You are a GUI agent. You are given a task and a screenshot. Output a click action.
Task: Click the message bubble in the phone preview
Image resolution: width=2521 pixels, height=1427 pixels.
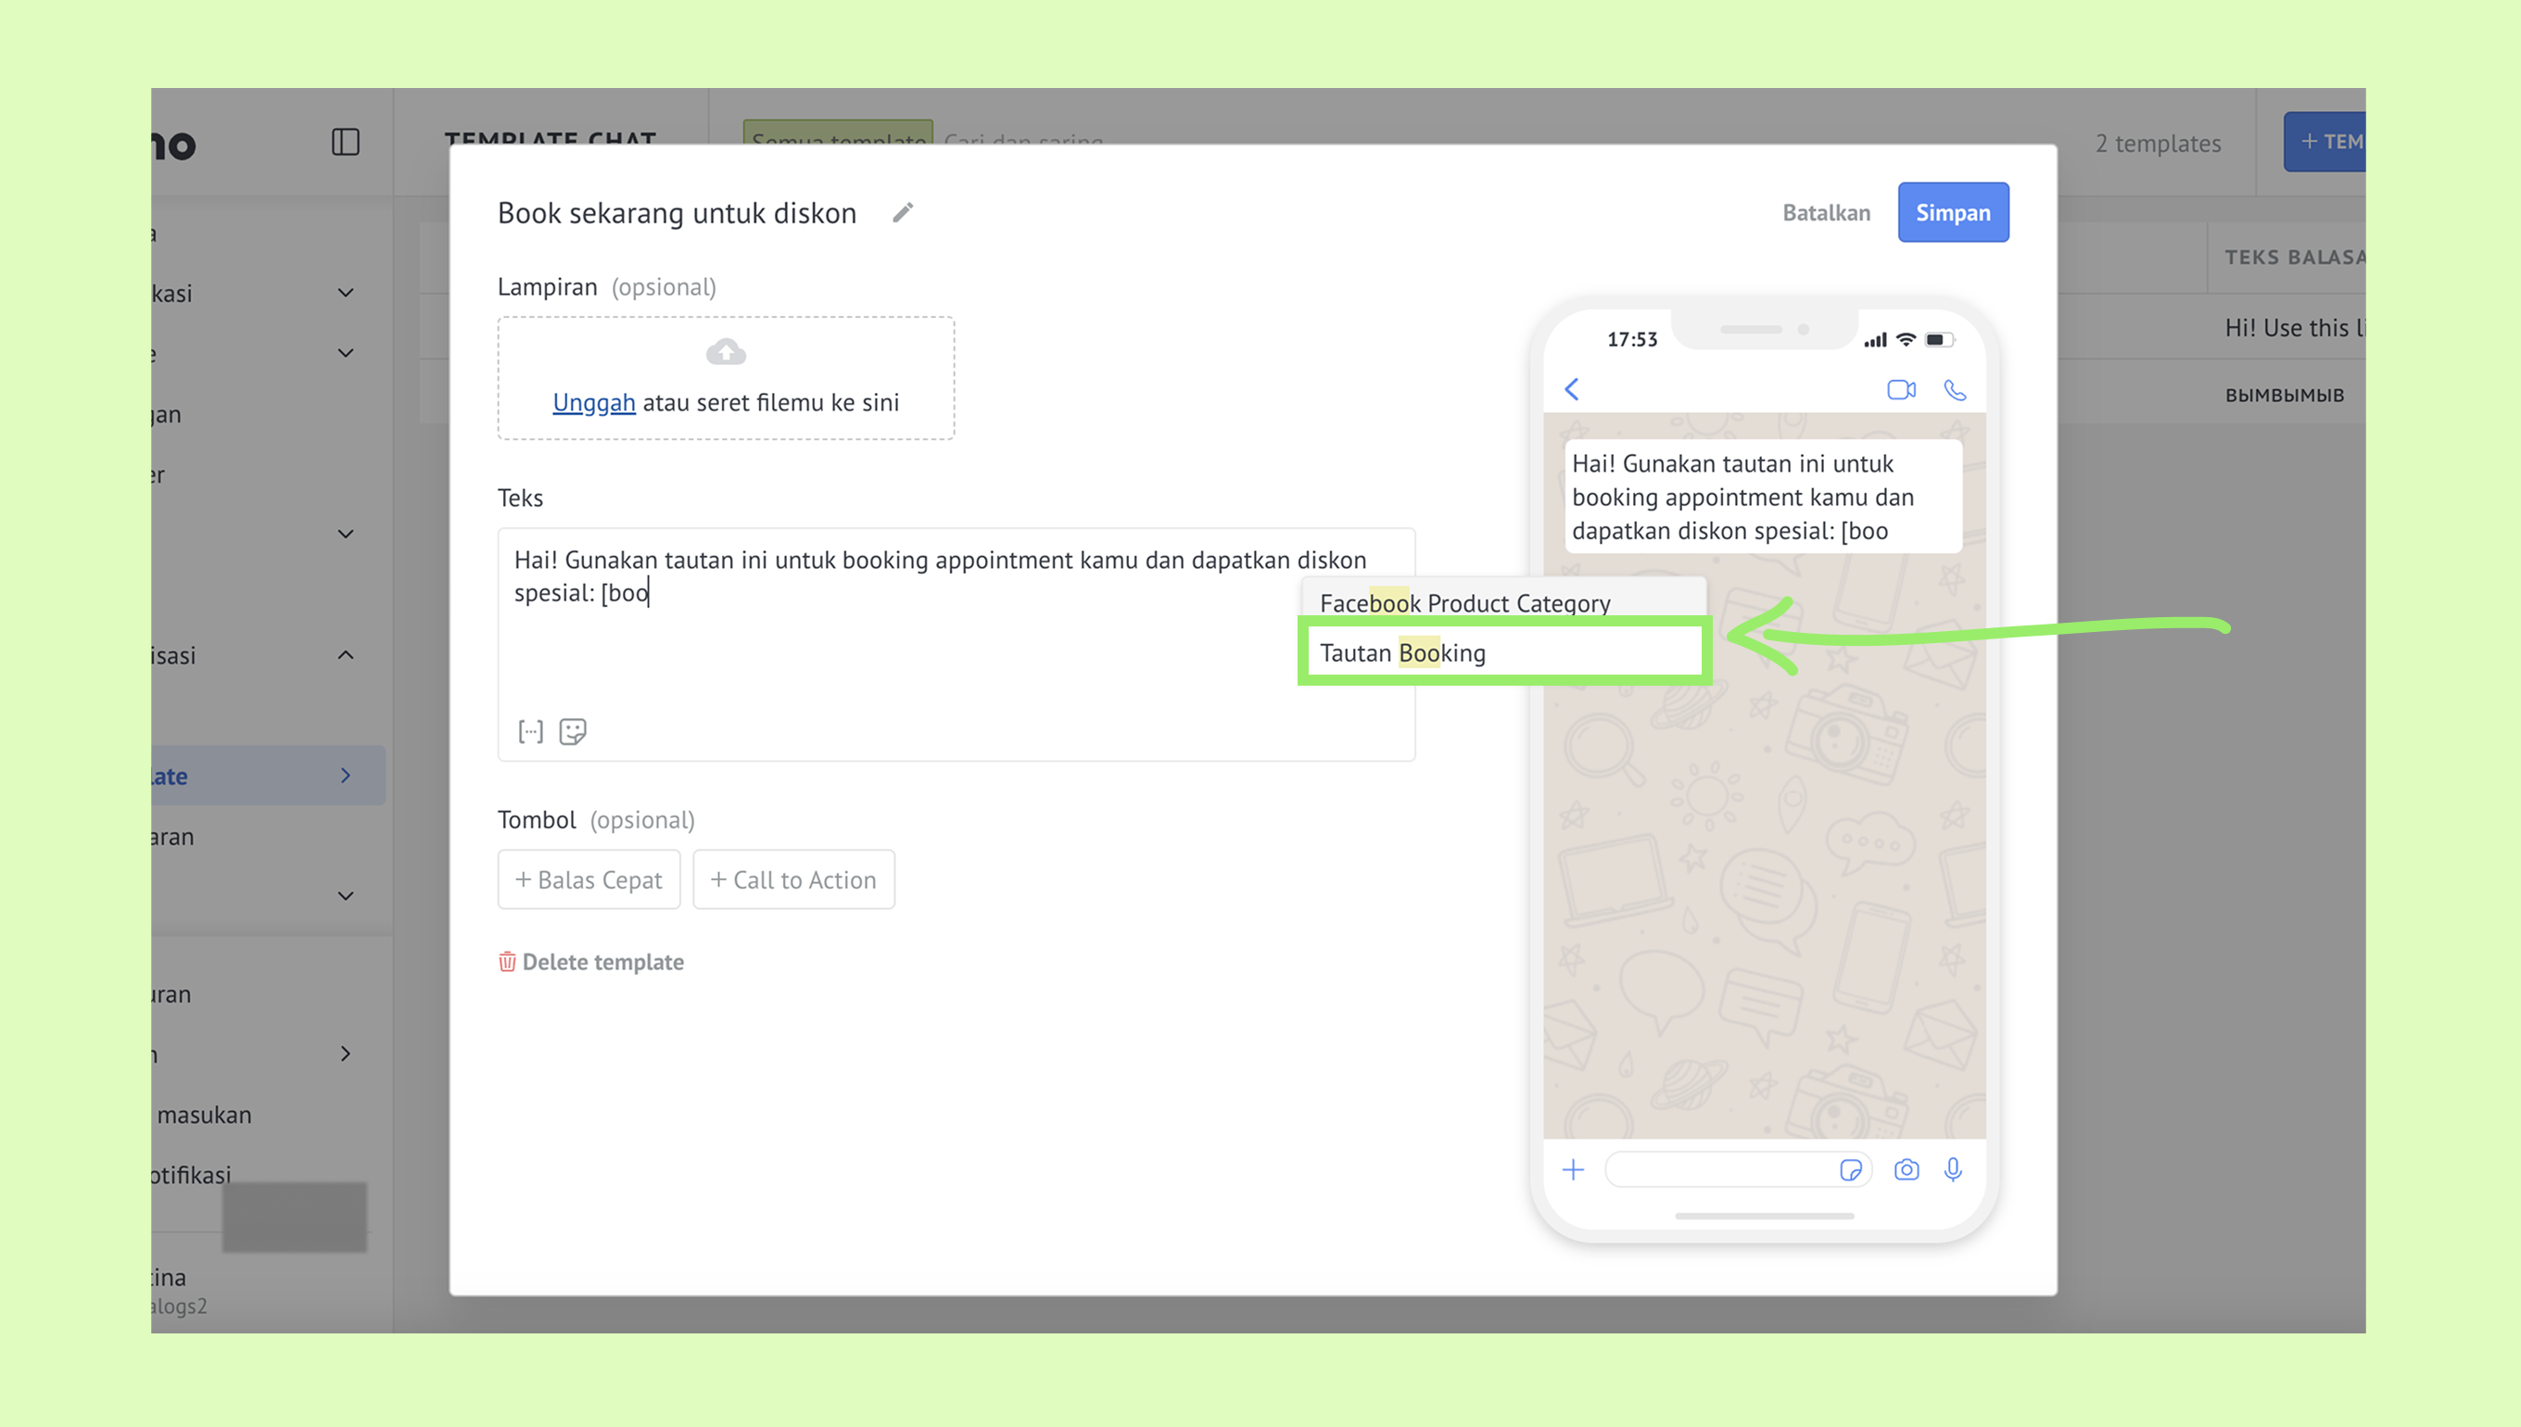tap(1764, 497)
